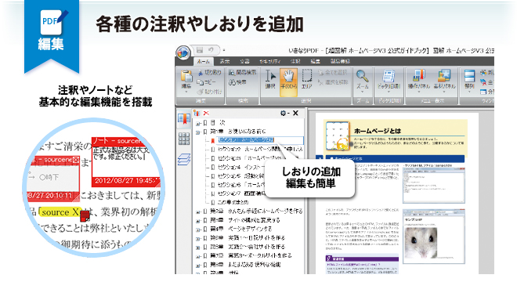
Task: Click the save icon in quick access bar
Action: [x=200, y=50]
